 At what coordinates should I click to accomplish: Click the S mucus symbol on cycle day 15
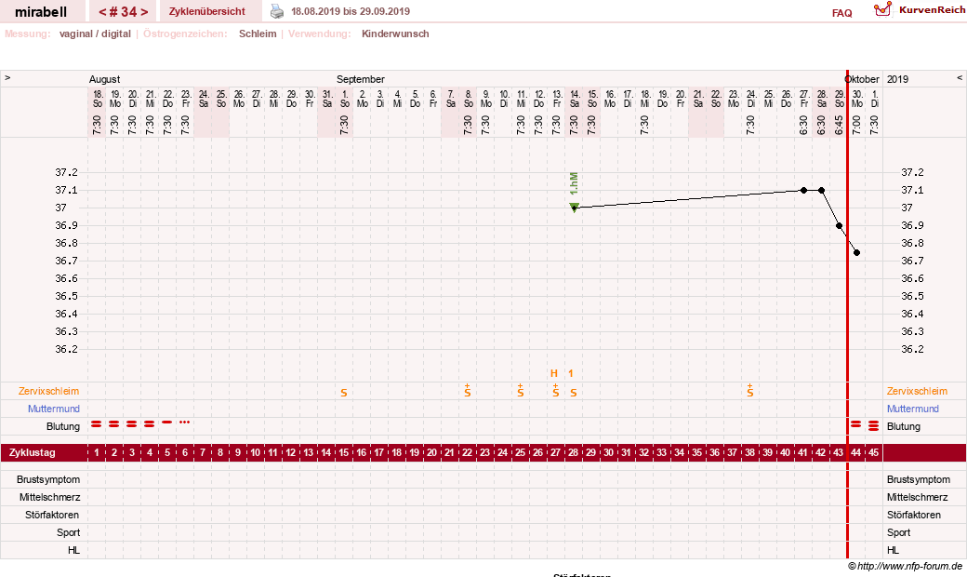[343, 393]
